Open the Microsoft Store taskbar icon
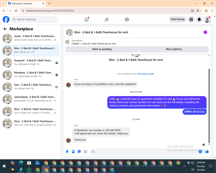The image size is (216, 173). tap(29, 163)
